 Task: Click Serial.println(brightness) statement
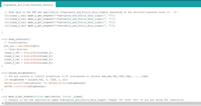click(67, 83)
